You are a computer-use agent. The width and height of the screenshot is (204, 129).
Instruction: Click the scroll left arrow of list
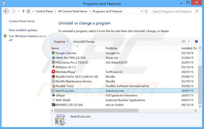point(52,110)
